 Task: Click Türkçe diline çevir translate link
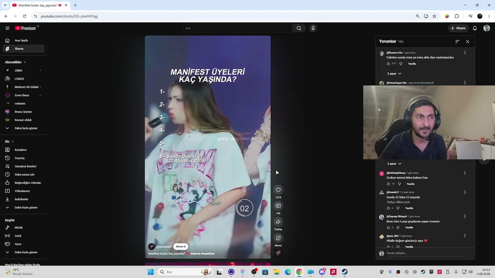398,202
